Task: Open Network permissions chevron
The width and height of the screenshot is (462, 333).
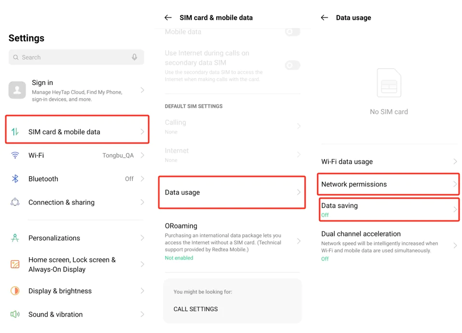Action: [x=455, y=184]
